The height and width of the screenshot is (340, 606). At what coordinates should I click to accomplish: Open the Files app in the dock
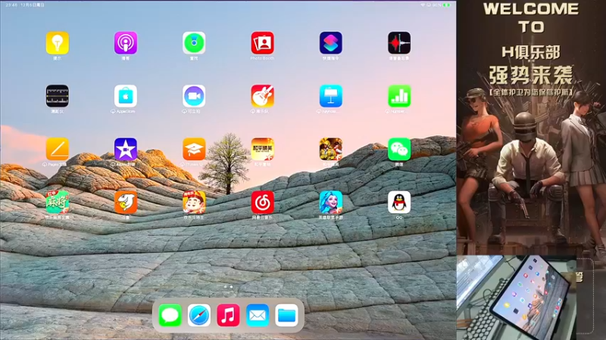click(x=287, y=315)
